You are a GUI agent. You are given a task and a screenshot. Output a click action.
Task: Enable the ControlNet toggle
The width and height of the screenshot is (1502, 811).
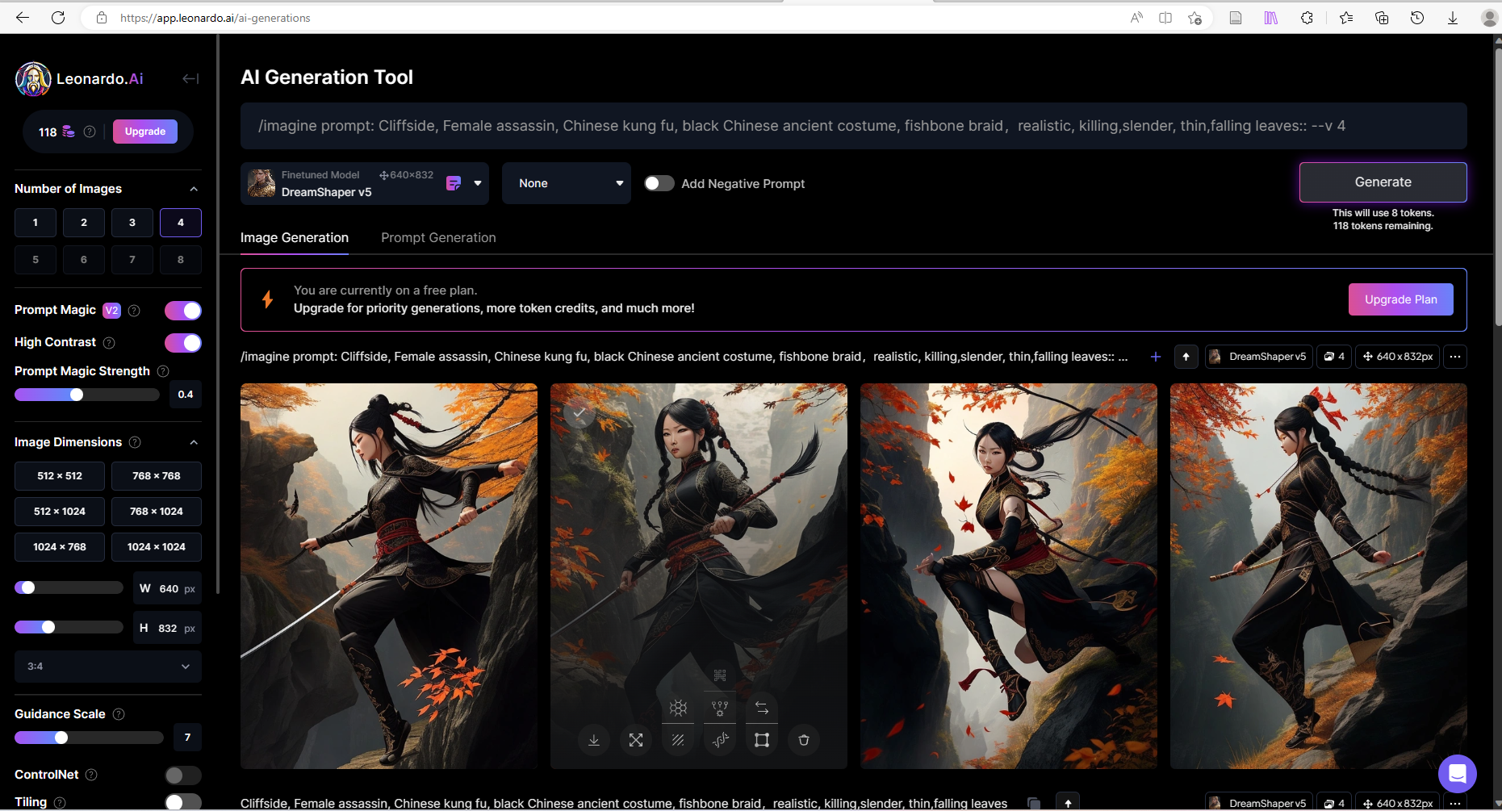coord(183,775)
